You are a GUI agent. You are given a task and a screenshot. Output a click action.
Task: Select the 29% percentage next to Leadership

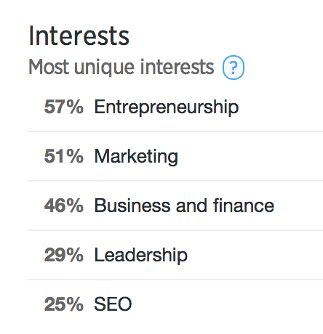(x=64, y=255)
